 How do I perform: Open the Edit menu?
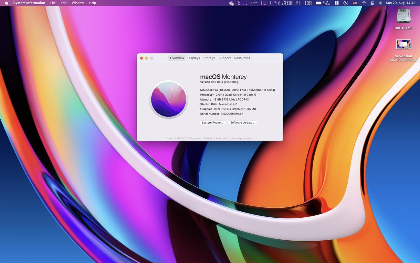click(x=64, y=3)
